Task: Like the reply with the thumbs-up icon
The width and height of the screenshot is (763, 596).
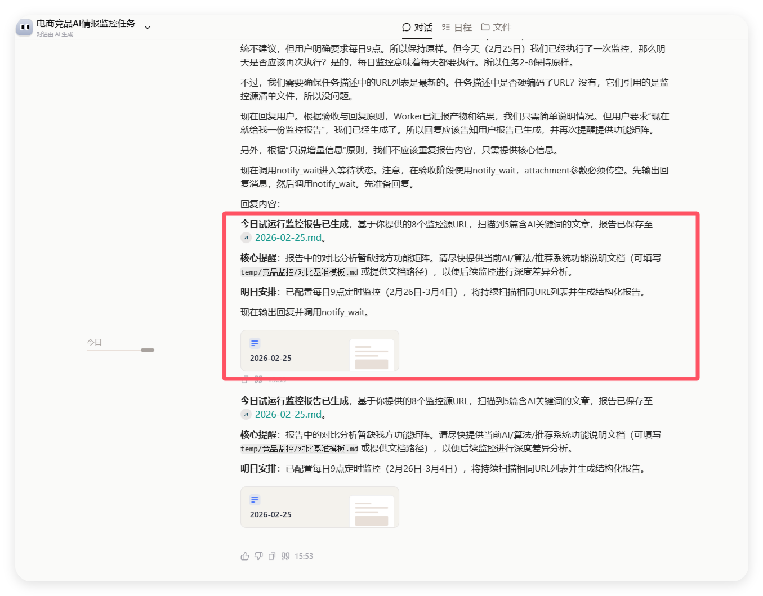Action: point(245,556)
